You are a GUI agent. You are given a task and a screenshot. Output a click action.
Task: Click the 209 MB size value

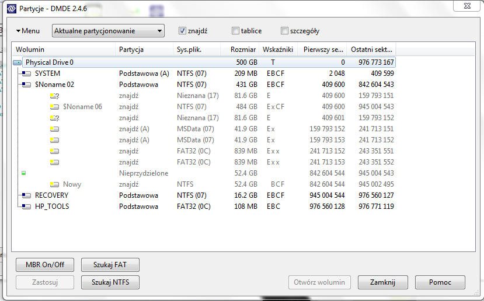246,73
